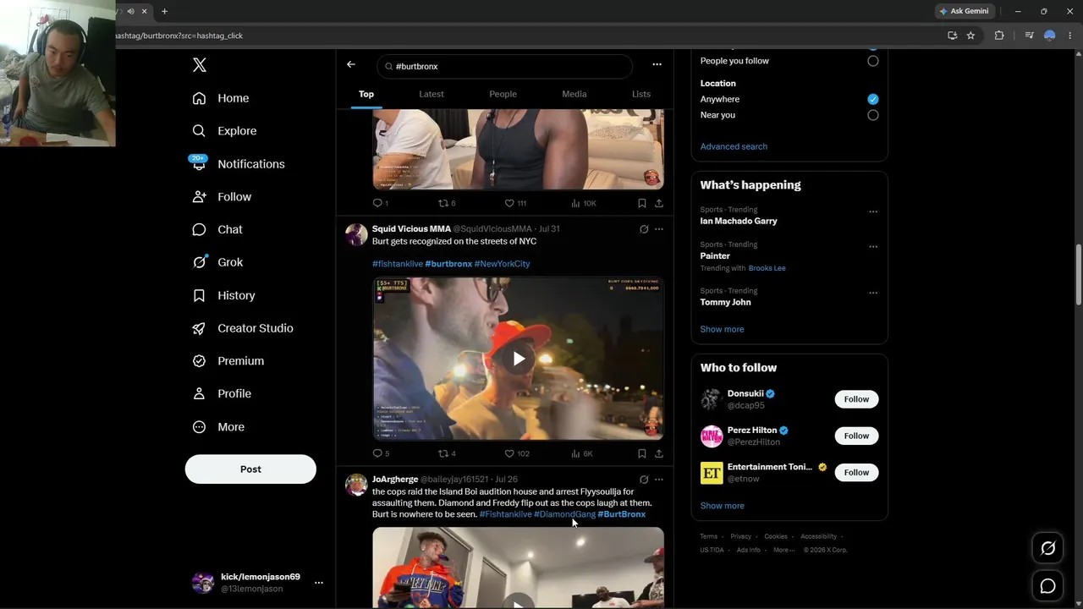The width and height of the screenshot is (1083, 609).
Task: Click the #burtbronx search field
Action: pyautogui.click(x=504, y=66)
